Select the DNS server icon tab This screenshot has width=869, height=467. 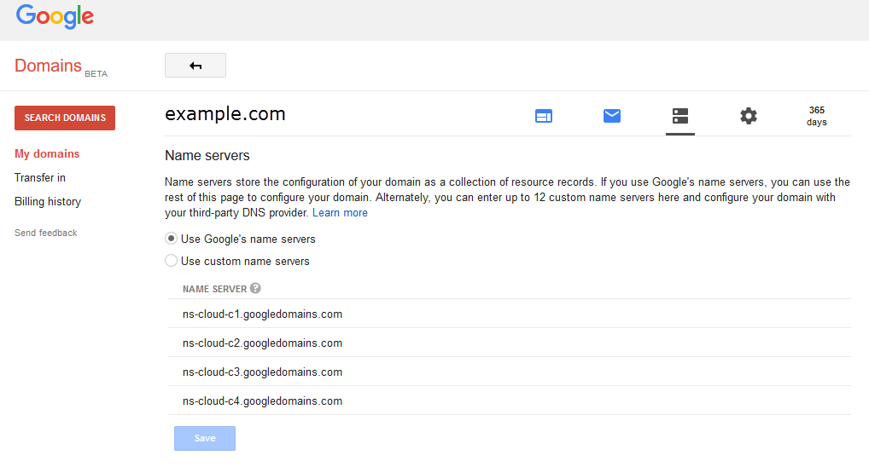(680, 116)
